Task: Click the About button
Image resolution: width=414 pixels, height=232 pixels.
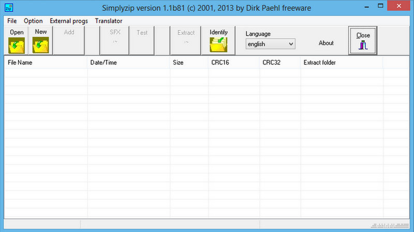Action: (326, 43)
